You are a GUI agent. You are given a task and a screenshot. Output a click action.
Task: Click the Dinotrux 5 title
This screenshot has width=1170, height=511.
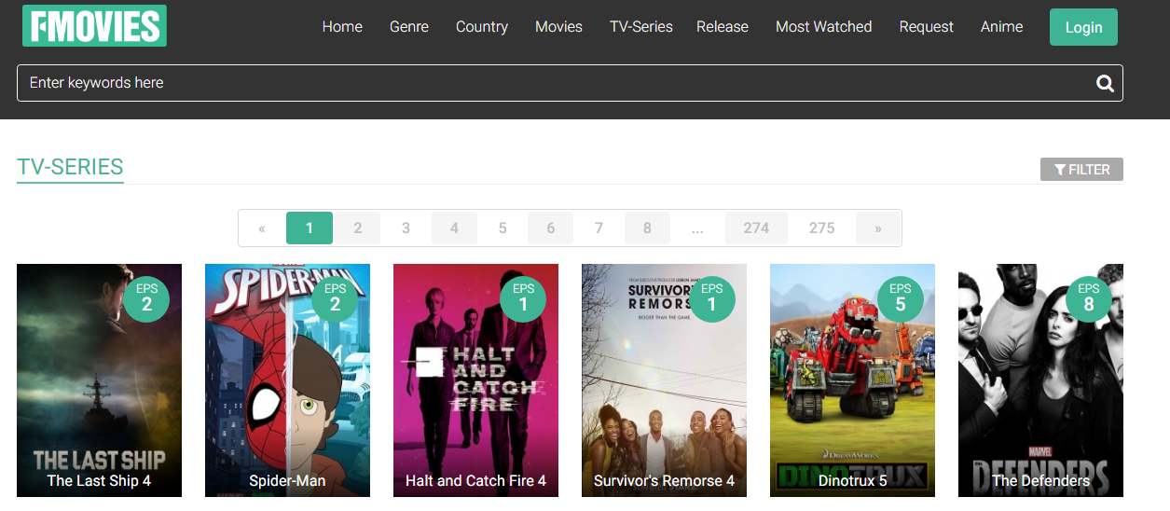click(x=852, y=481)
